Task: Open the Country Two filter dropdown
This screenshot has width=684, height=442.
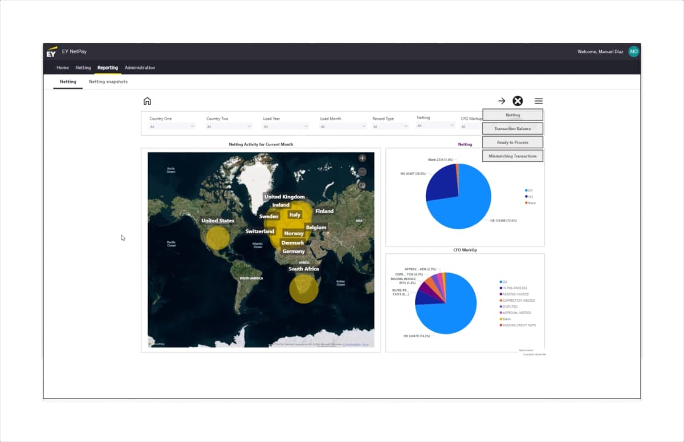Action: coord(229,126)
